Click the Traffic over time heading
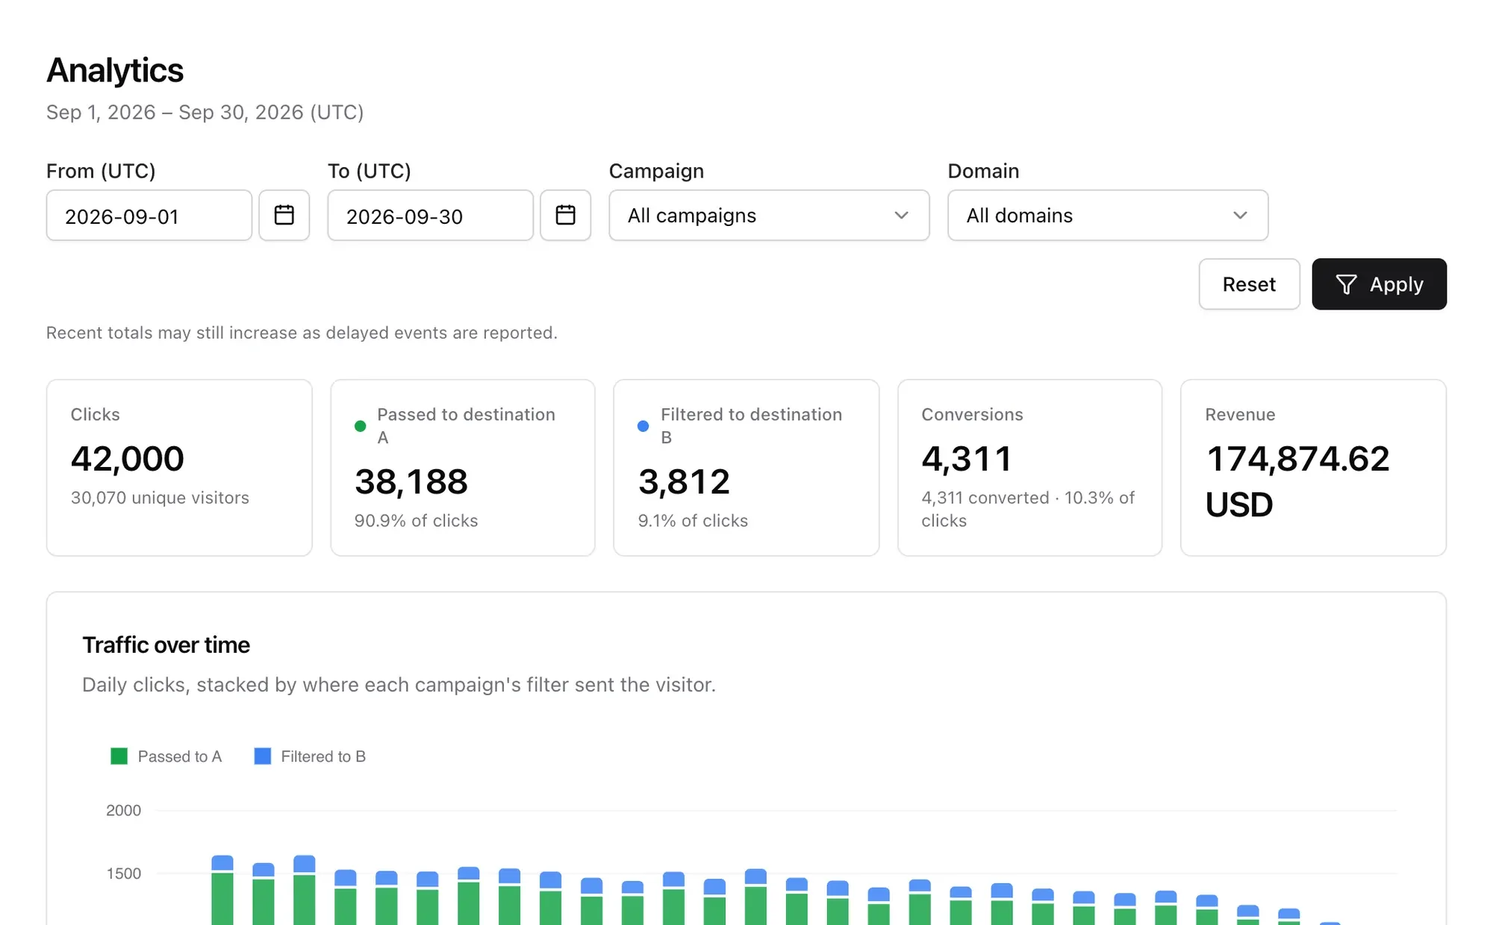The image size is (1493, 925). 166,645
